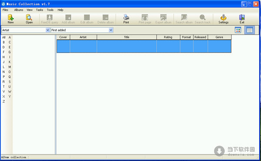Filter by letter M
This screenshot has height=161, width=261.
(x=10, y=67)
